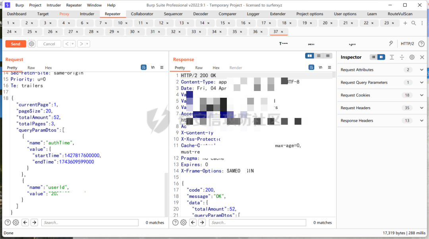429x239 pixels.
Task: Click the request pane vertical scrollbar
Action: point(166,195)
